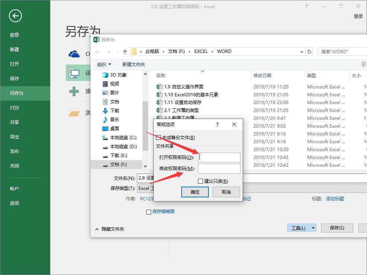The height and width of the screenshot is (275, 367).
Task: Click the refresh icon beside address bar
Action: pyautogui.click(x=309, y=52)
